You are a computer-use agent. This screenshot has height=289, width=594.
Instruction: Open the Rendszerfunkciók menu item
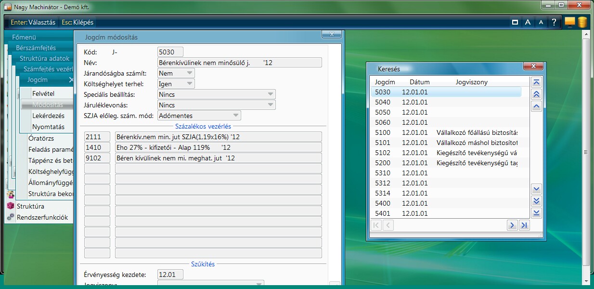[x=42, y=217]
